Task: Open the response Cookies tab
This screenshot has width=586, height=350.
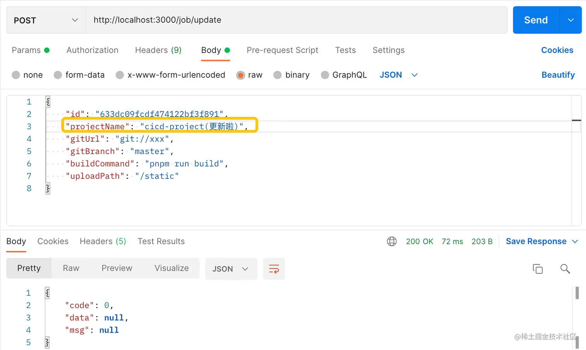Action: [53, 242]
